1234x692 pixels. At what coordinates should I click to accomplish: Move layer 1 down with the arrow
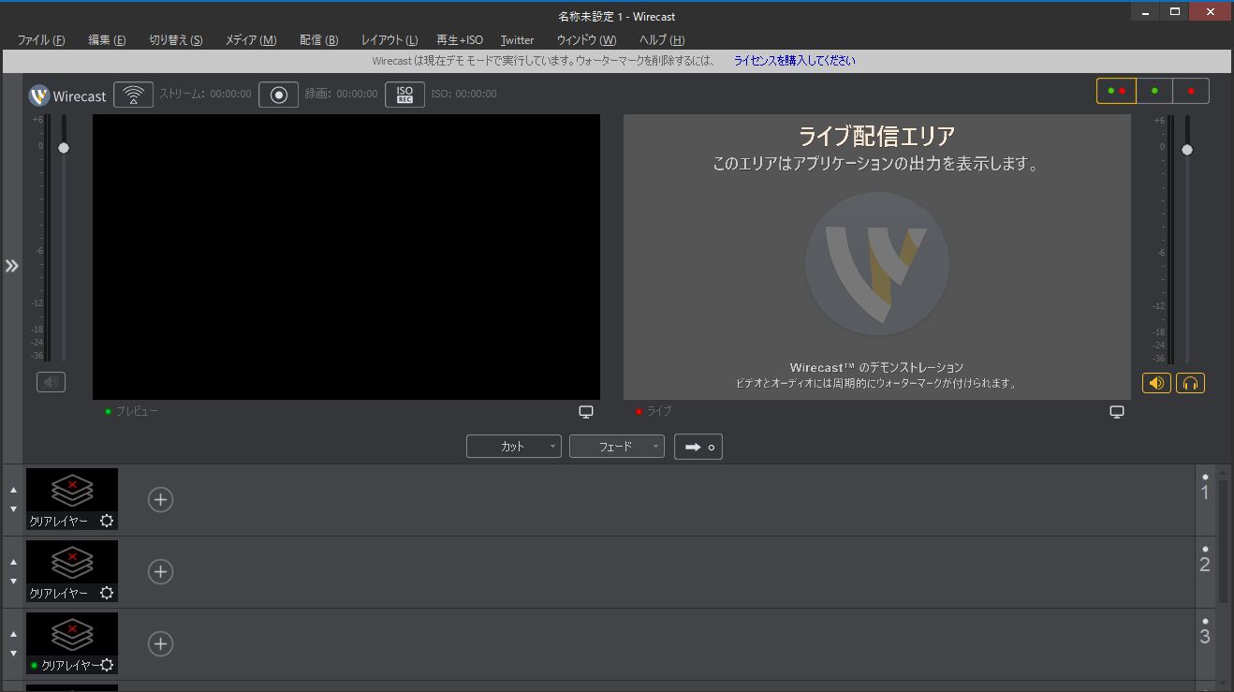coord(13,509)
